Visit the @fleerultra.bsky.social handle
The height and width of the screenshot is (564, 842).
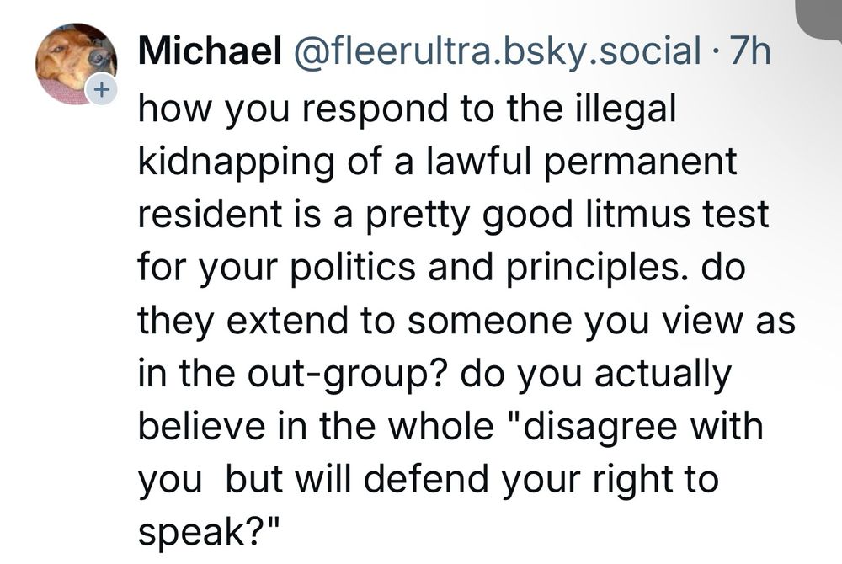coord(496,51)
